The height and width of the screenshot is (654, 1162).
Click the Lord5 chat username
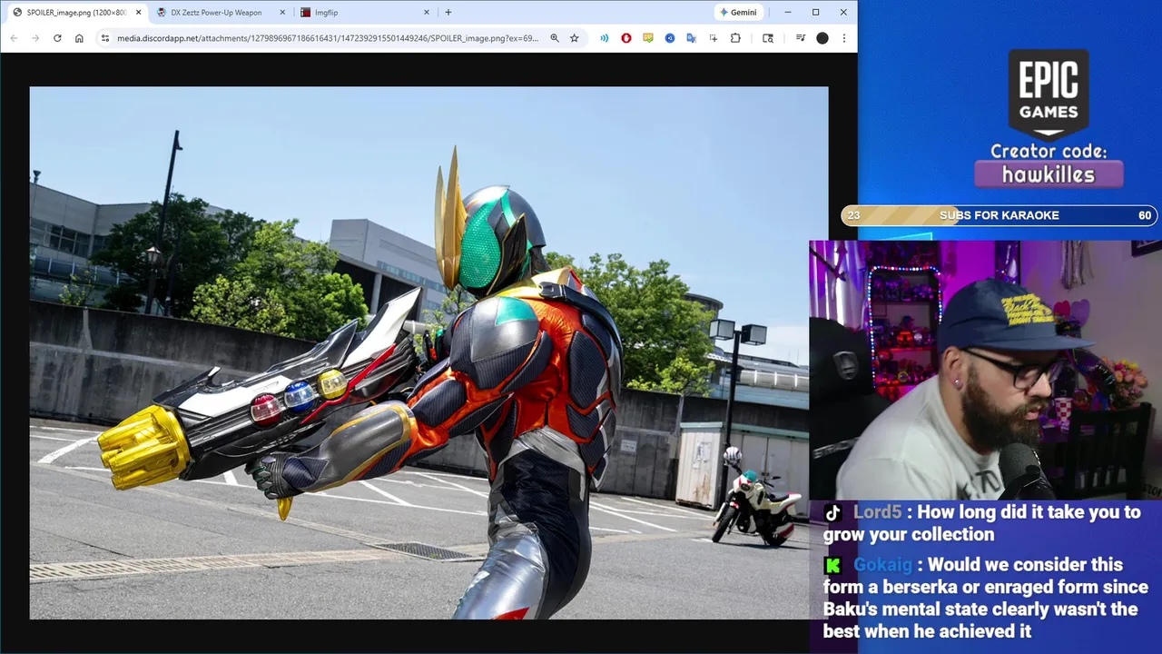point(877,512)
